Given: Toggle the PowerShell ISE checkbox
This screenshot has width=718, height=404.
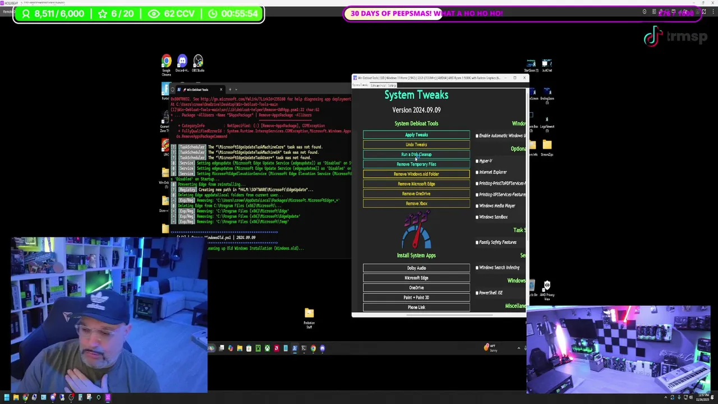Looking at the screenshot, I should point(477,293).
